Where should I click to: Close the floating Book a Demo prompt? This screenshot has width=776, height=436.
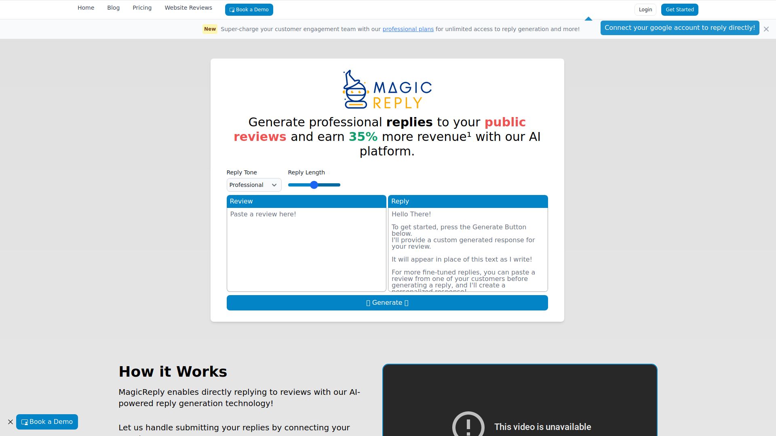[x=10, y=422]
